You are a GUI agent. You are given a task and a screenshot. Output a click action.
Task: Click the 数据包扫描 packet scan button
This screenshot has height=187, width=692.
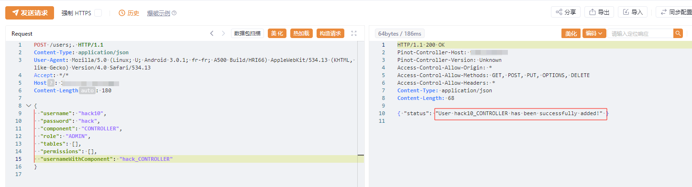(x=247, y=33)
